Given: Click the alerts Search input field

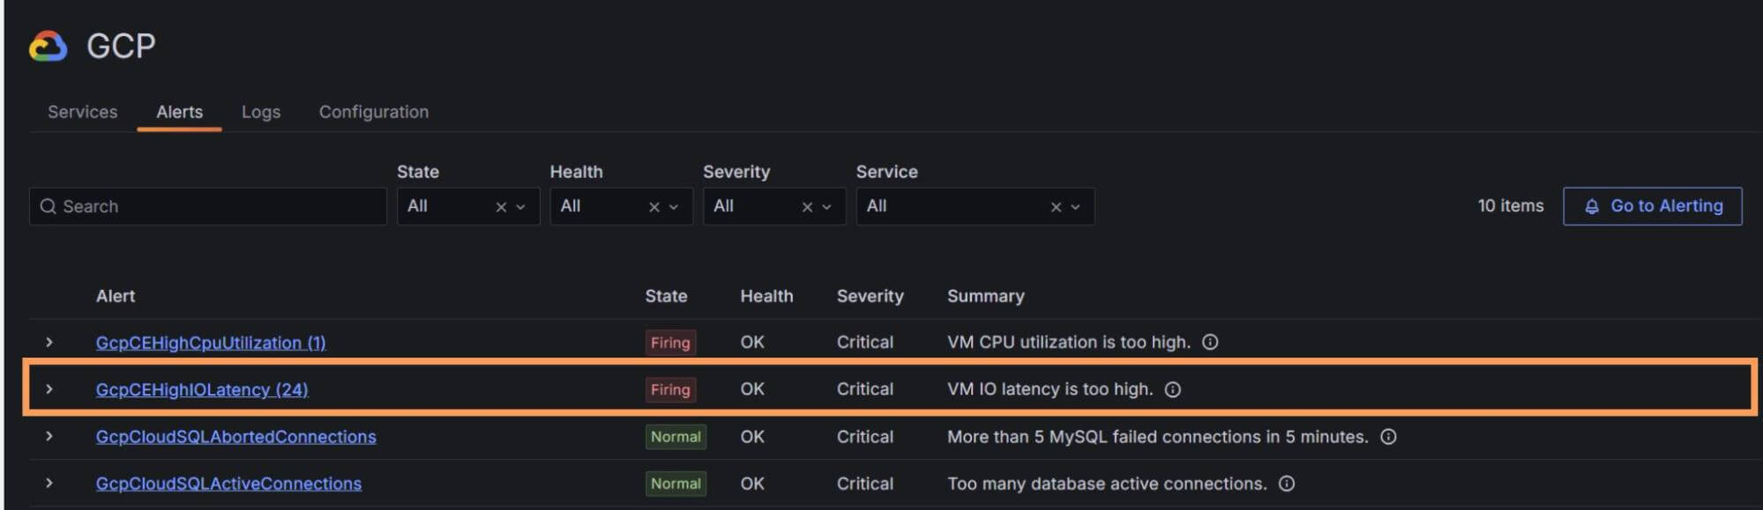Looking at the screenshot, I should [x=207, y=206].
